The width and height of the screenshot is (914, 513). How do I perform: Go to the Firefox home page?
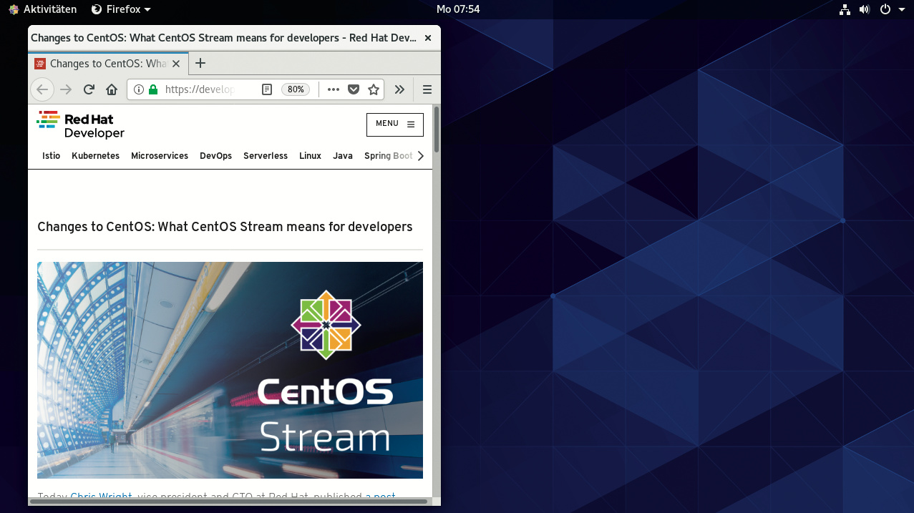[112, 89]
